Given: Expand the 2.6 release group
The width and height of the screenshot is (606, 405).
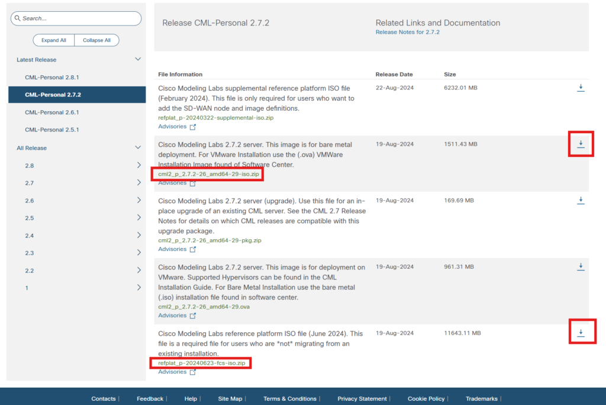Looking at the screenshot, I should pos(138,200).
